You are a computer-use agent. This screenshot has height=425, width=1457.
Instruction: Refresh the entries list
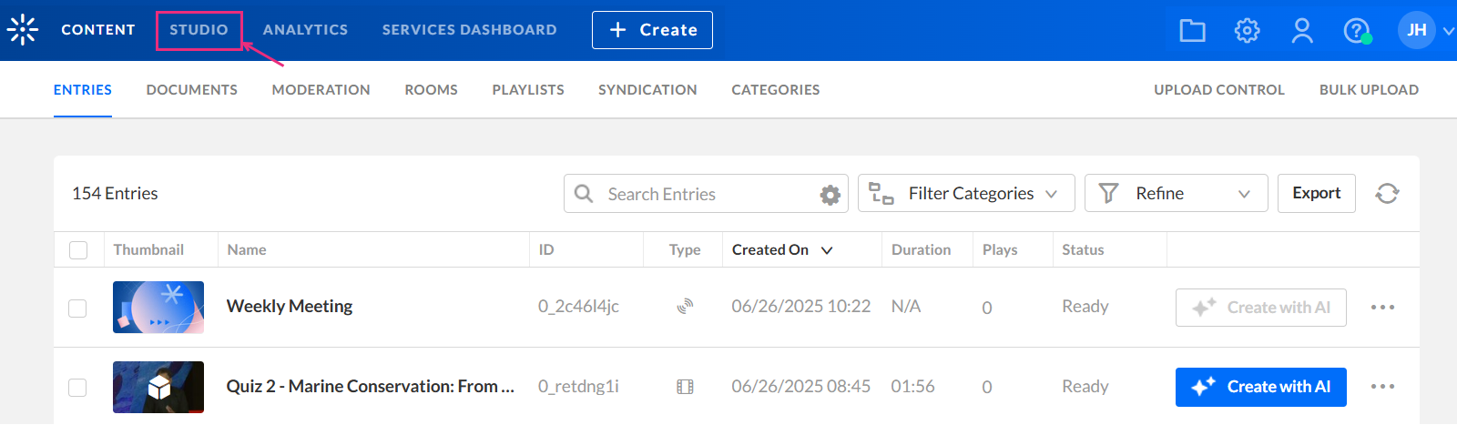[x=1387, y=194]
